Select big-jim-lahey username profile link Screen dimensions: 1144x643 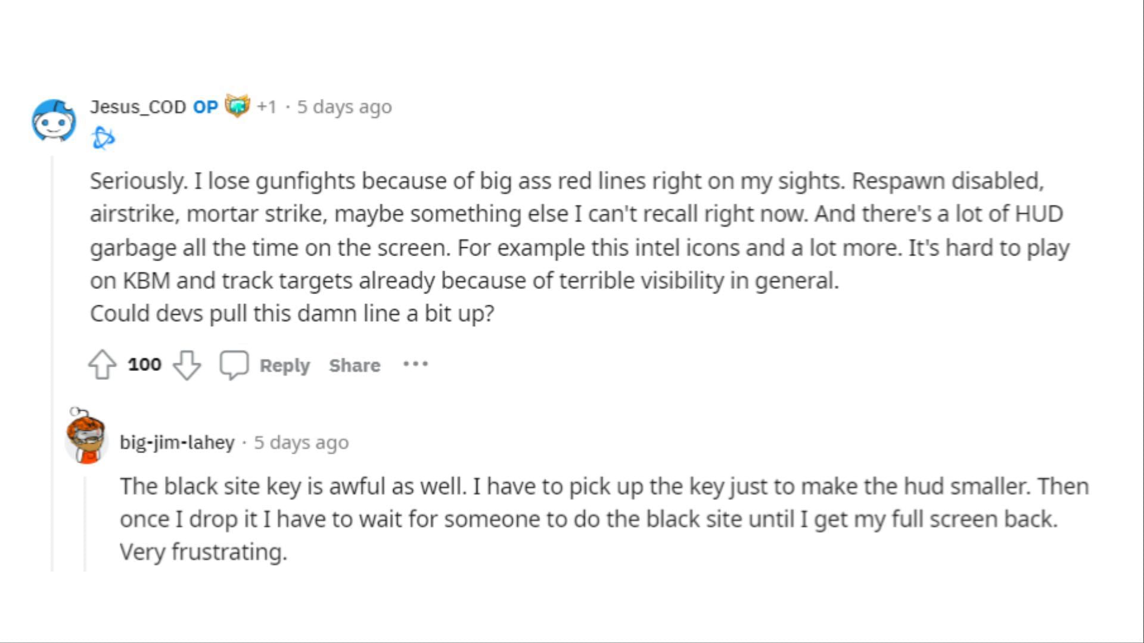coord(178,442)
